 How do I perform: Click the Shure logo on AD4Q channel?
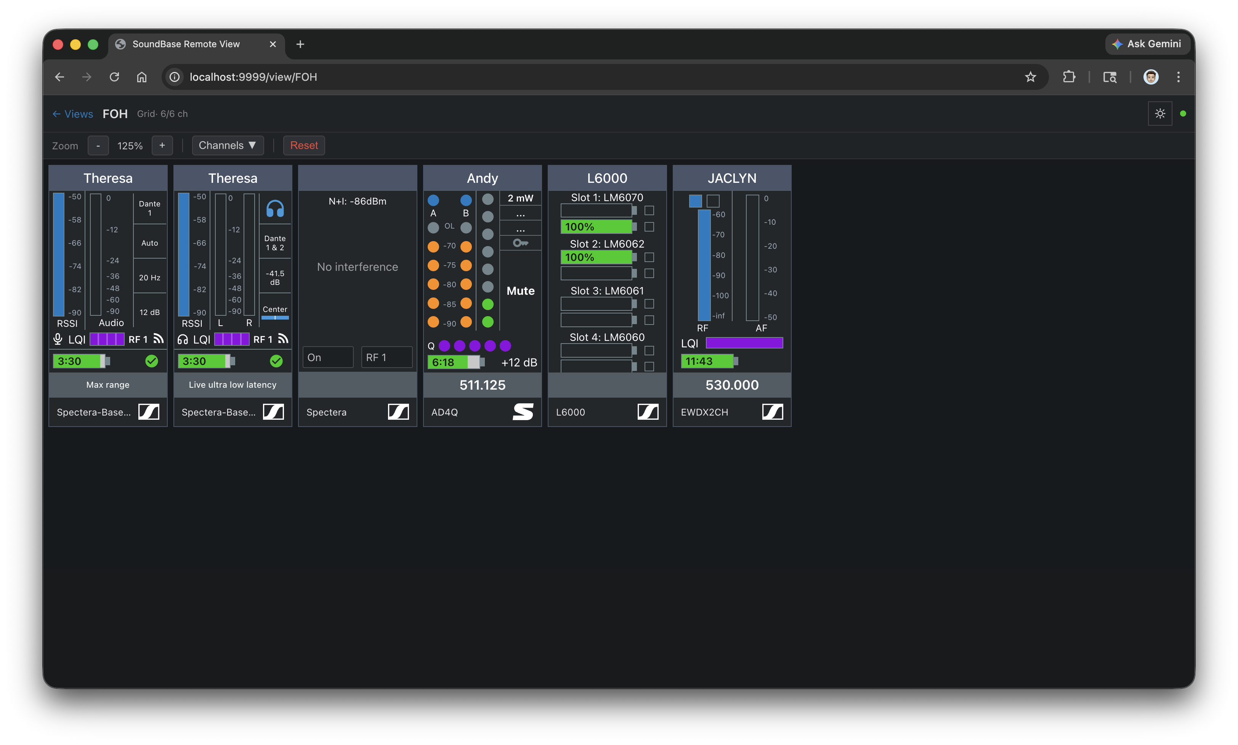(523, 412)
